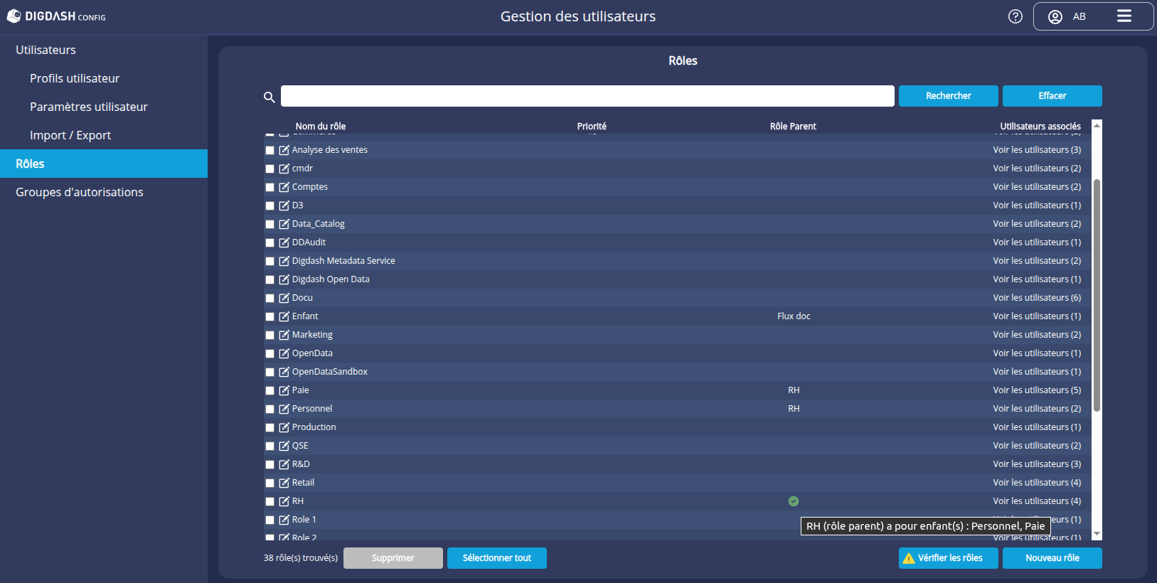Go to Groupes d'autorisations menu
The width and height of the screenshot is (1157, 583).
click(80, 192)
